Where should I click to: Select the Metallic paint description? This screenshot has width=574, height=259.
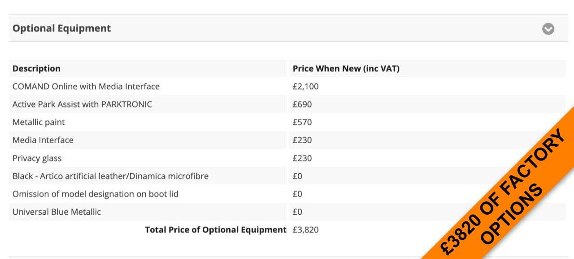tap(39, 122)
